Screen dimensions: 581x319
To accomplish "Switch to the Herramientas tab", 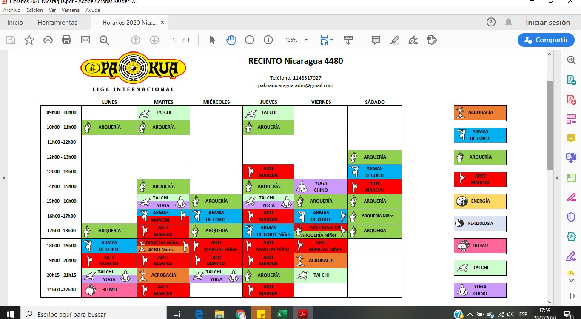I will tap(57, 23).
